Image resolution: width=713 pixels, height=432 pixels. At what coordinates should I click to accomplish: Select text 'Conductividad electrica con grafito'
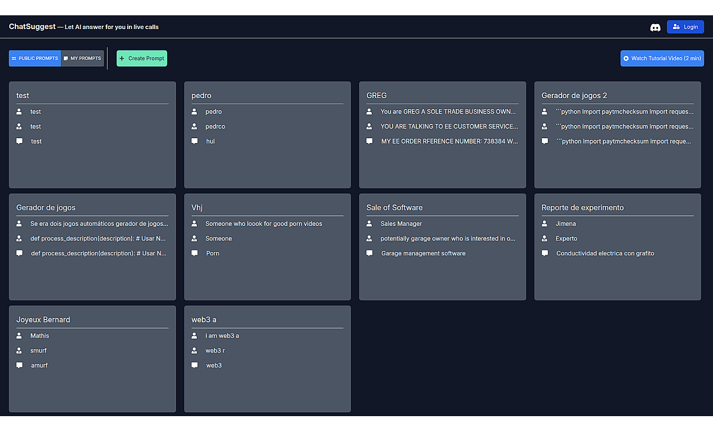coord(605,253)
